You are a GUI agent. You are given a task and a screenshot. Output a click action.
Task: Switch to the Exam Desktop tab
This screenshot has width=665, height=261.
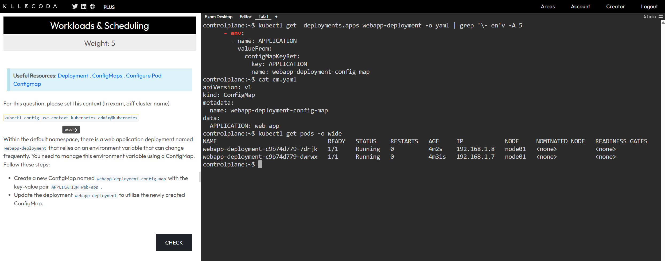219,17
